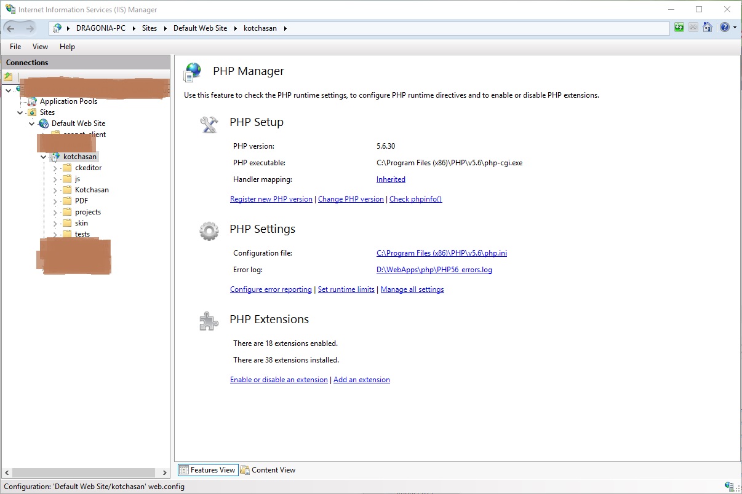
Task: Click Check phpinfo() link
Action: click(x=416, y=199)
